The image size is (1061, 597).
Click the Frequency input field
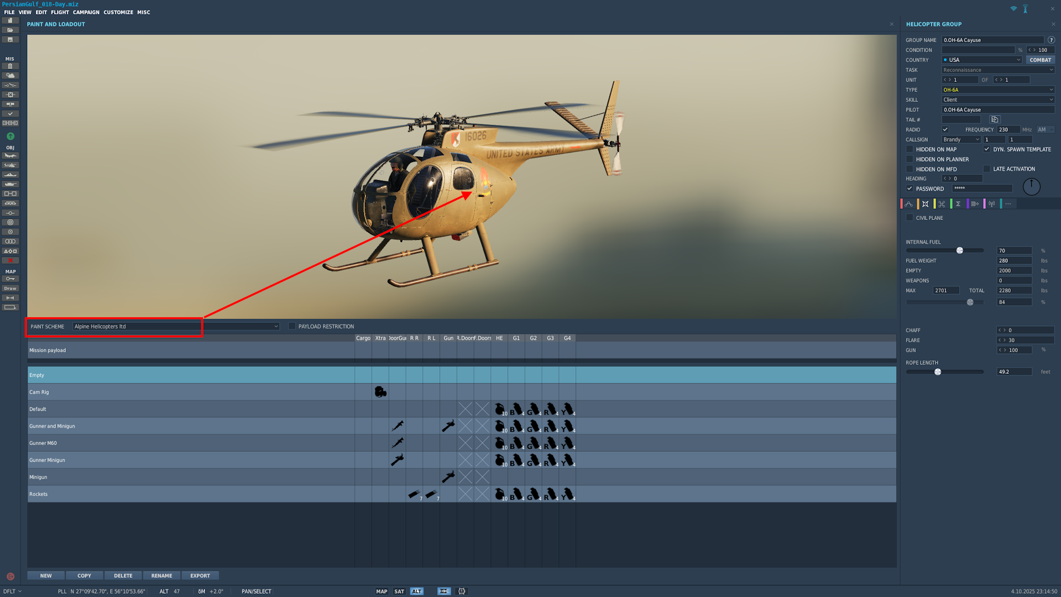pos(1008,129)
